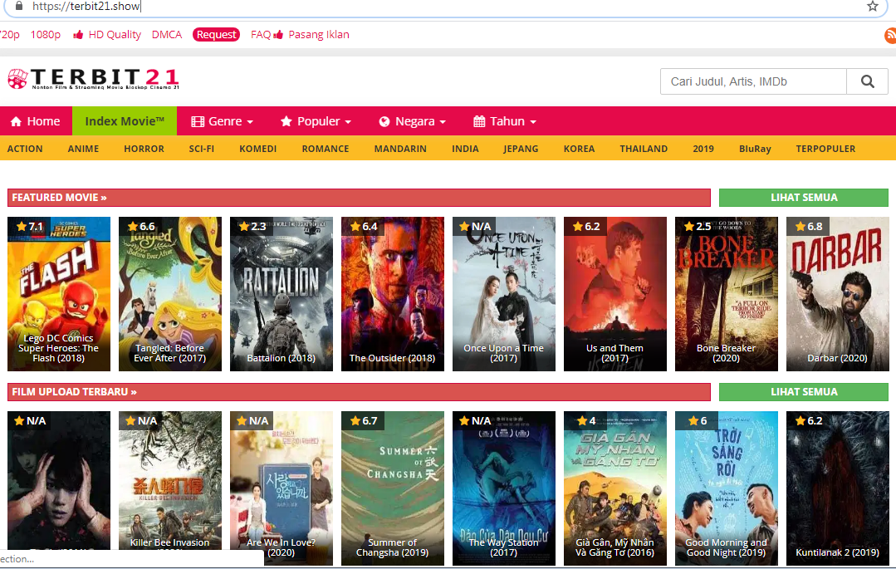Focus the Cari Judul, Artis, IMDb search field
Screen dimensions: 896x569
click(753, 81)
